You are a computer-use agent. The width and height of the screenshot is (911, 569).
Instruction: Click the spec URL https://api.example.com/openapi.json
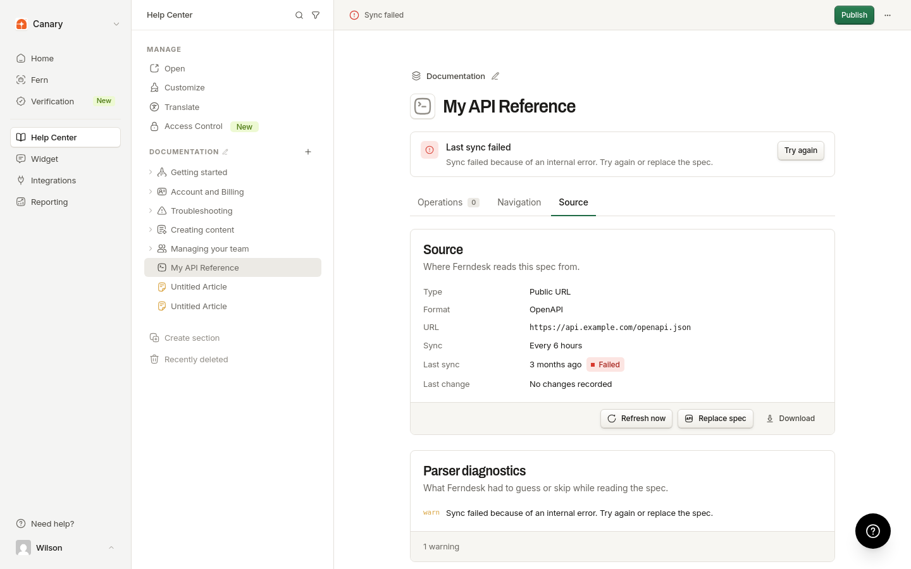[x=610, y=327]
